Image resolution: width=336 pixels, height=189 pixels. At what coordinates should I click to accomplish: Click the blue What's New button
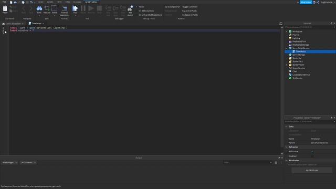coord(306,2)
